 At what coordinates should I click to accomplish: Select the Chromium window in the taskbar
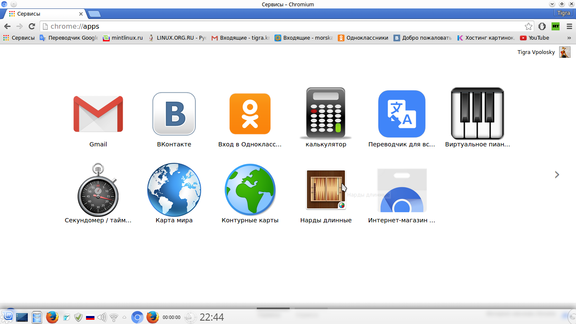click(137, 317)
